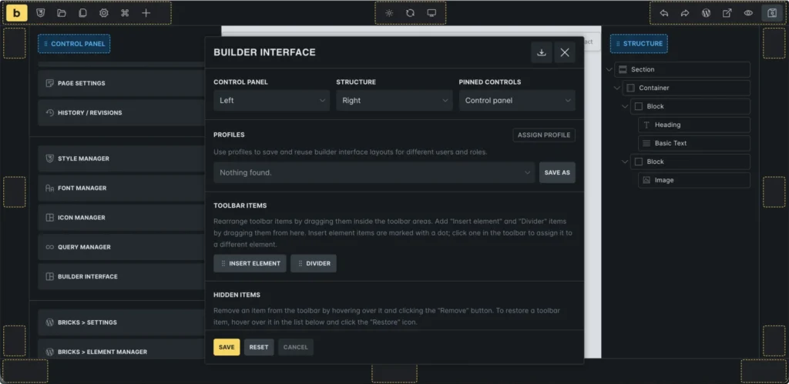Collapse the Section node chevron

(609, 69)
